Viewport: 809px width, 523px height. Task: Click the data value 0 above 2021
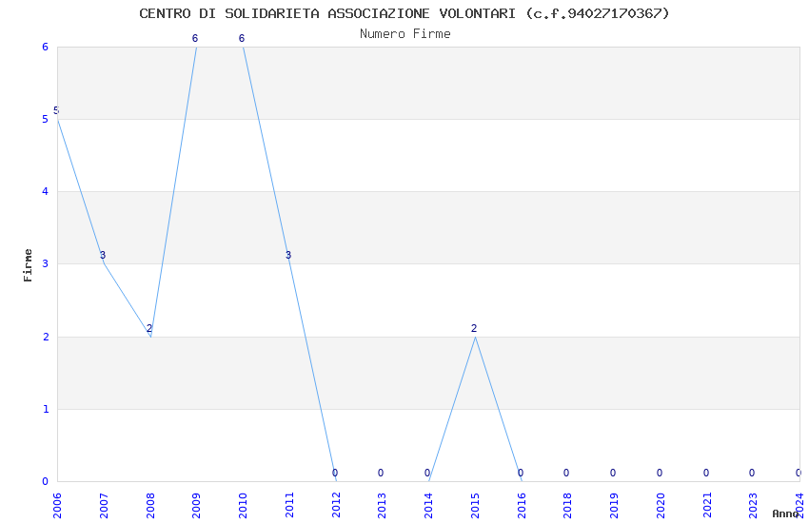click(x=706, y=473)
